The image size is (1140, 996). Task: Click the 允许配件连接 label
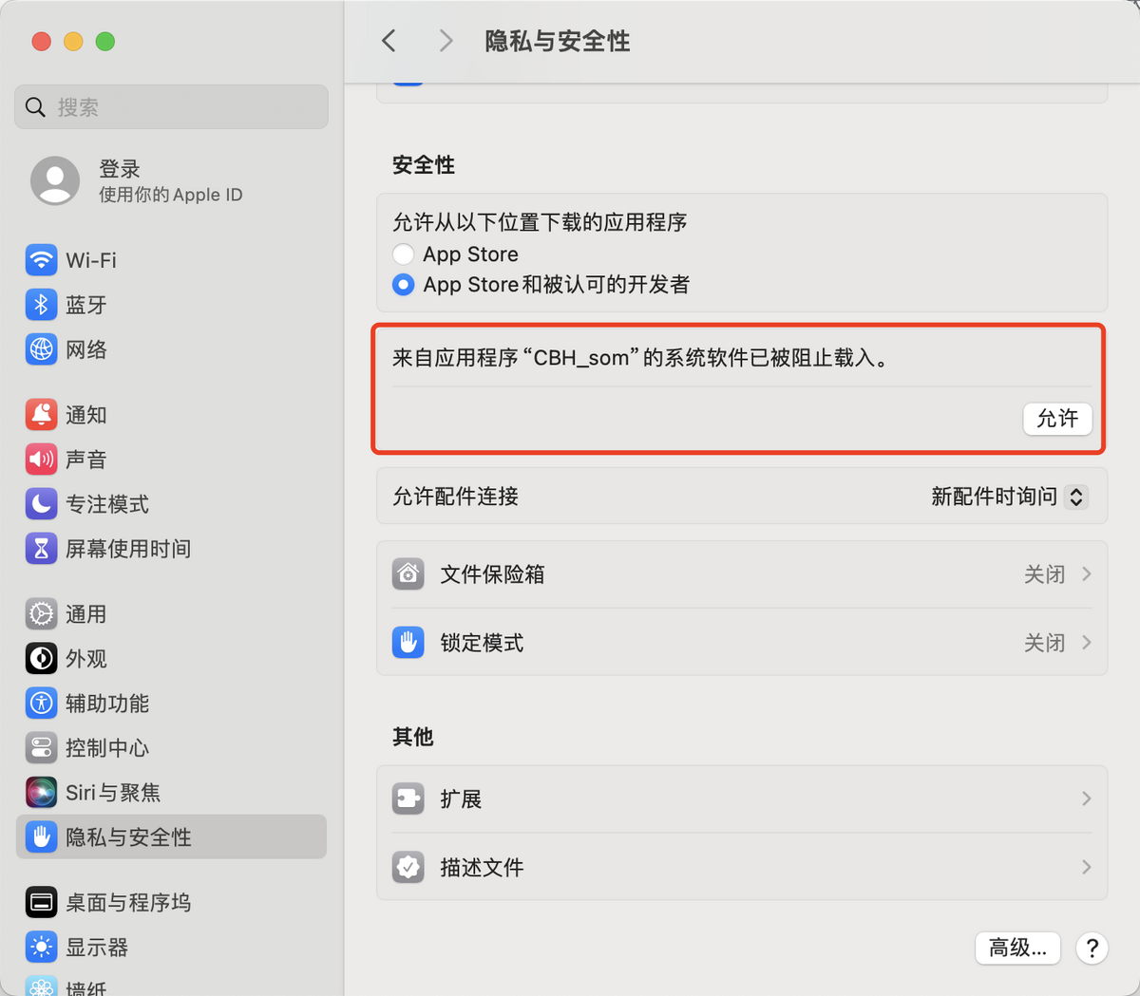[x=455, y=497]
